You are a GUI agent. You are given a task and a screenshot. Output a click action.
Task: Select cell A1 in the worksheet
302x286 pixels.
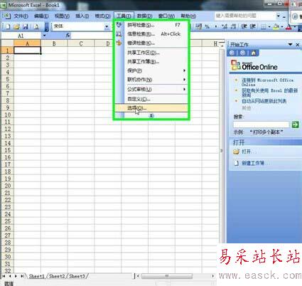(28, 51)
